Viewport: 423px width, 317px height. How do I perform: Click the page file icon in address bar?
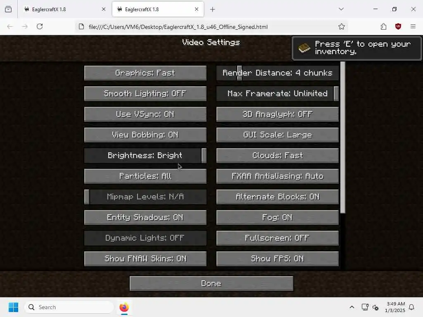point(81,26)
